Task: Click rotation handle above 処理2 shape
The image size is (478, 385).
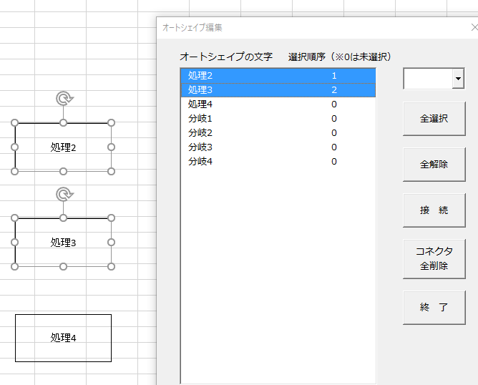Action: click(x=64, y=99)
